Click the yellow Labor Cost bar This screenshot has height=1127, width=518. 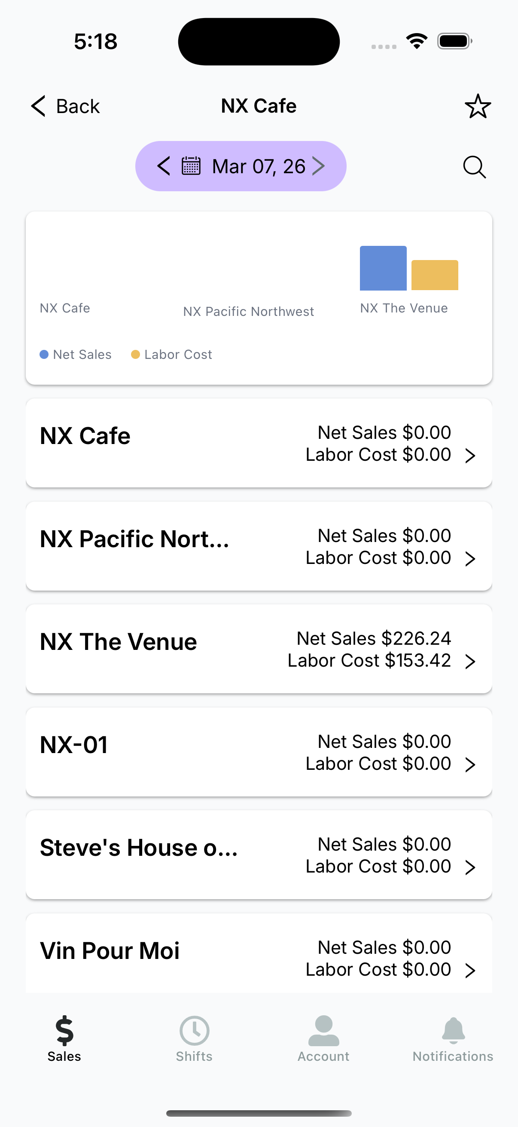pyautogui.click(x=435, y=275)
